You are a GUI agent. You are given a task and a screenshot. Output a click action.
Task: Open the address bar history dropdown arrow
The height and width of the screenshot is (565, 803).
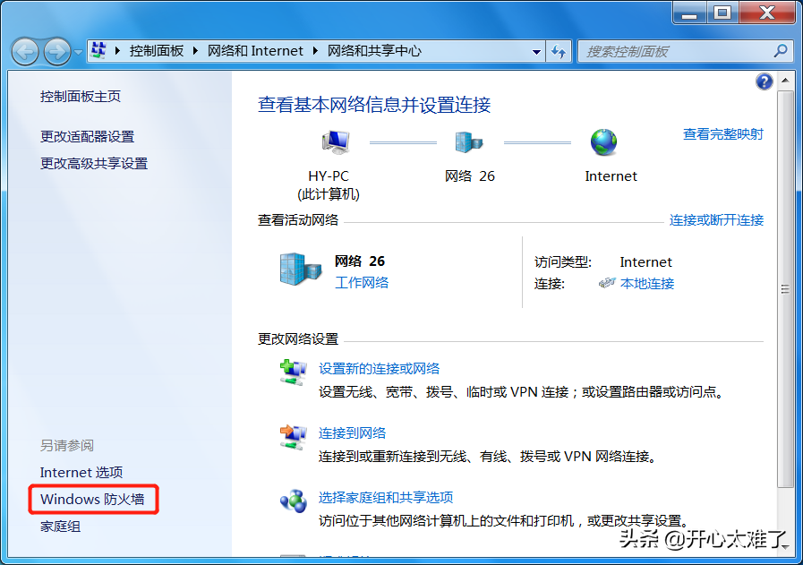pyautogui.click(x=536, y=52)
